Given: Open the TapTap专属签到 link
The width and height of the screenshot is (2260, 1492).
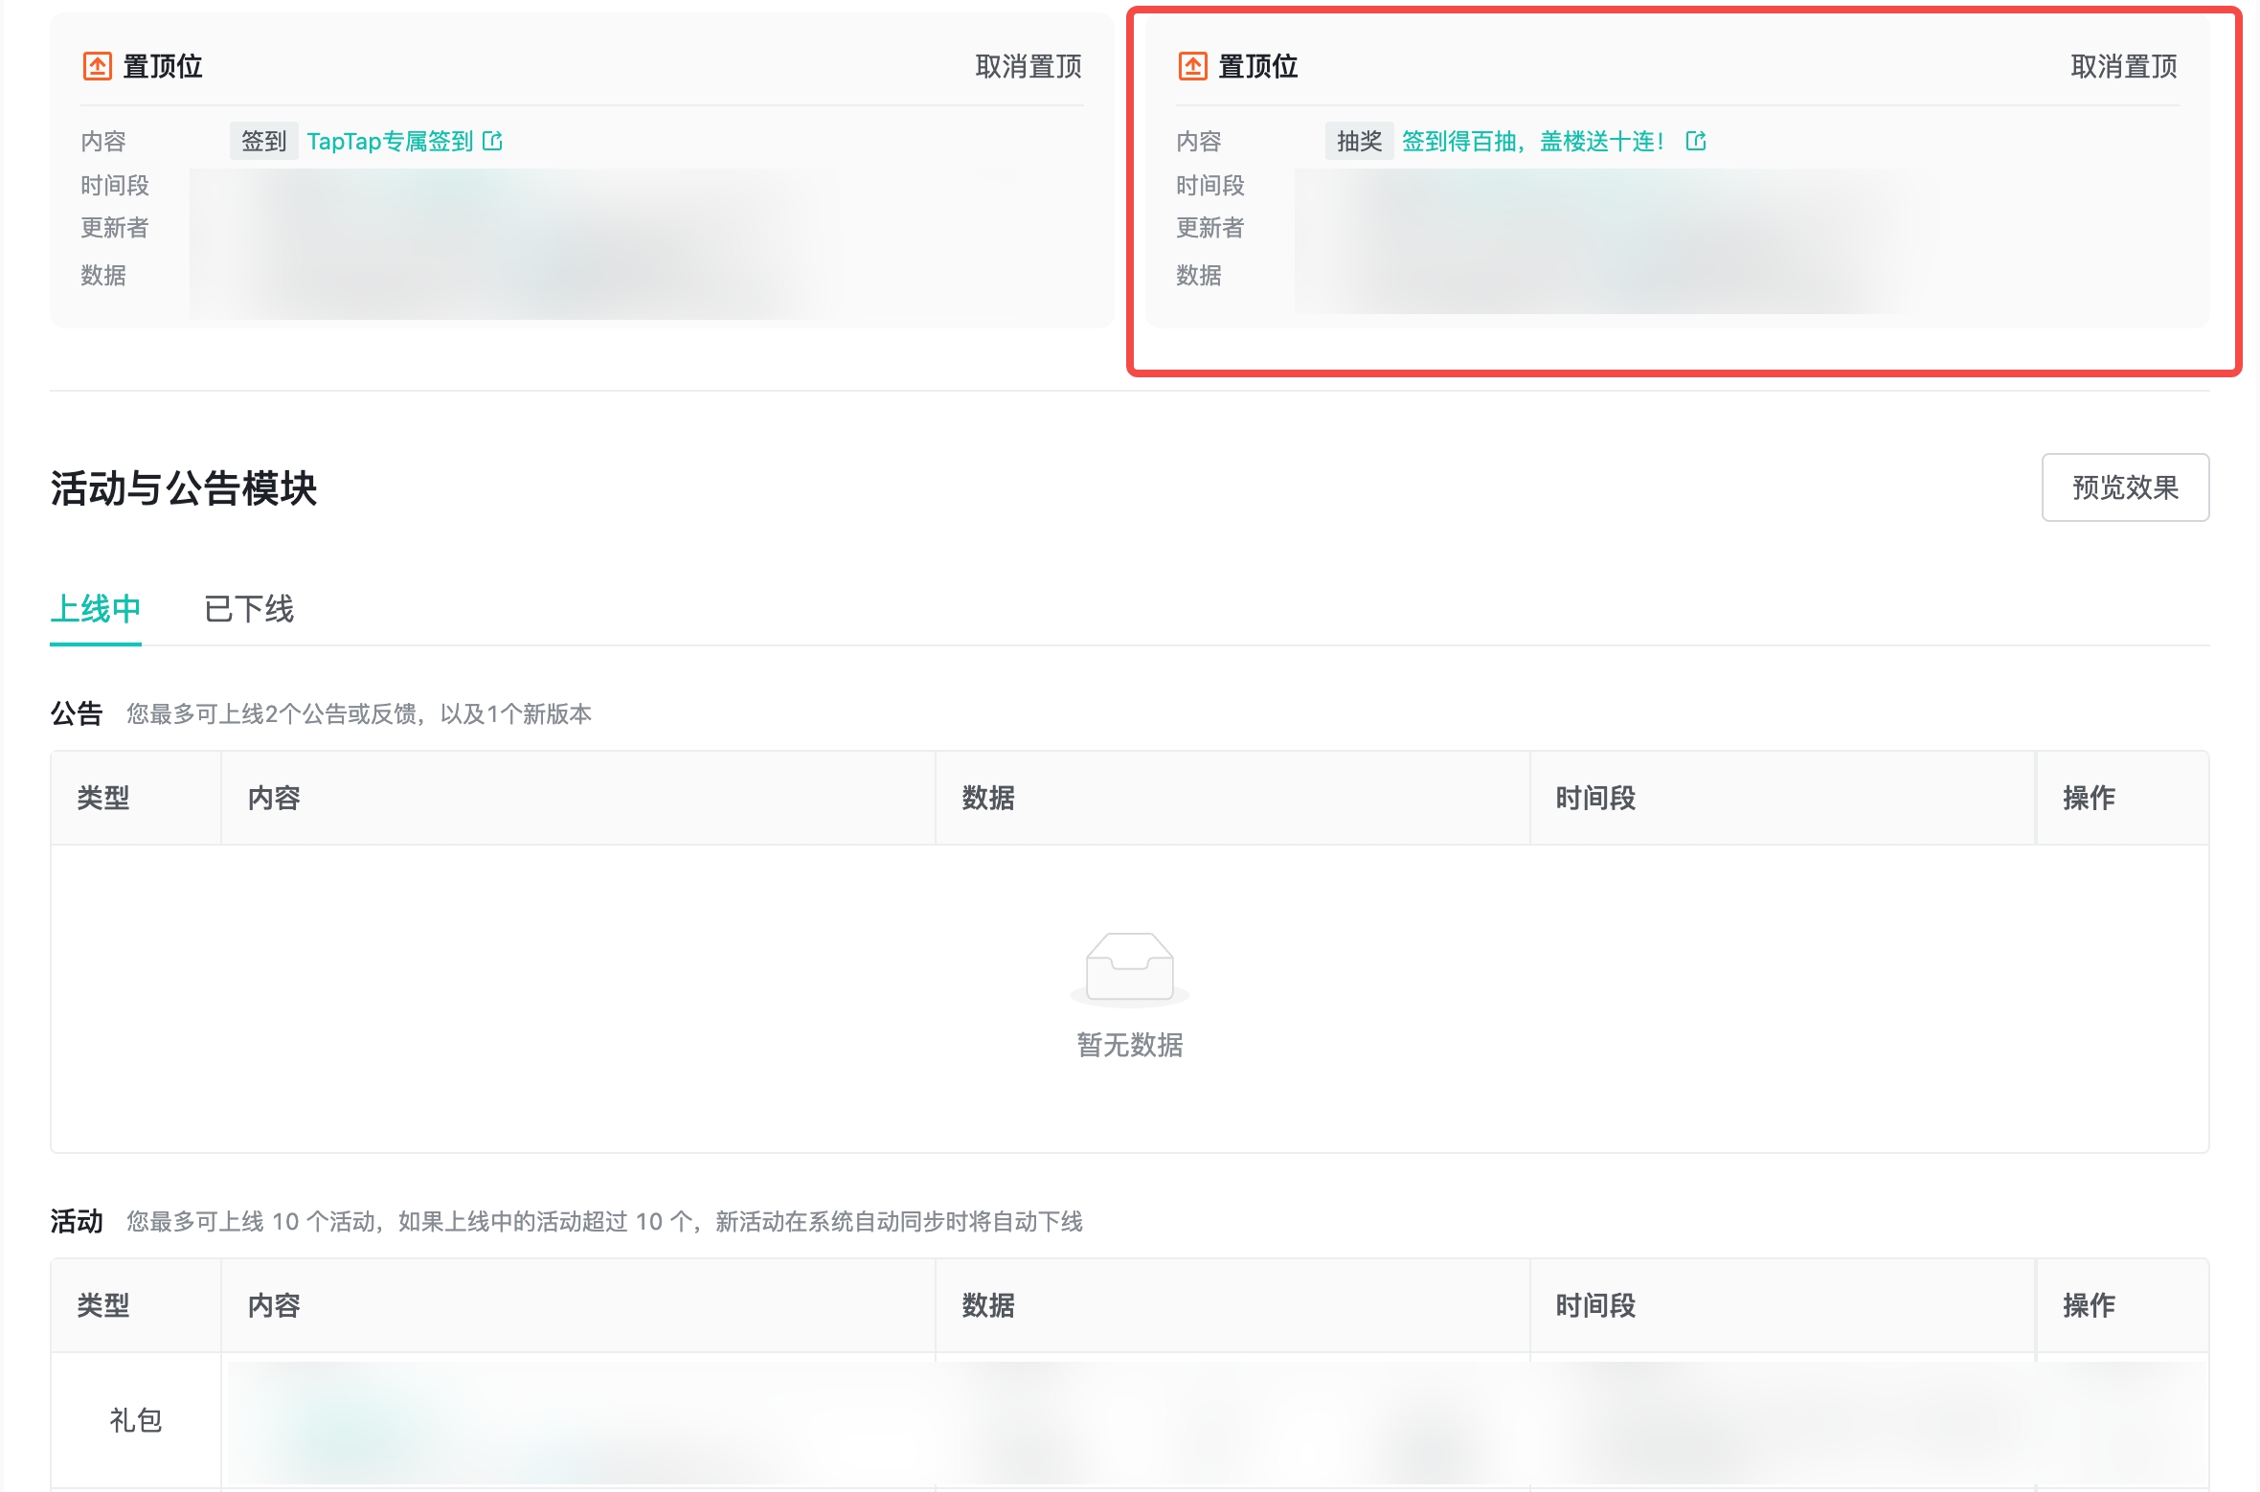Looking at the screenshot, I should (390, 142).
